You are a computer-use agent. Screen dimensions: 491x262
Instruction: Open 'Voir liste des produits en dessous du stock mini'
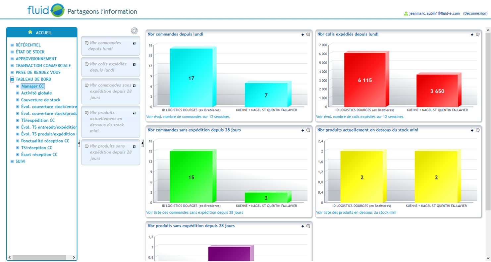click(x=356, y=213)
